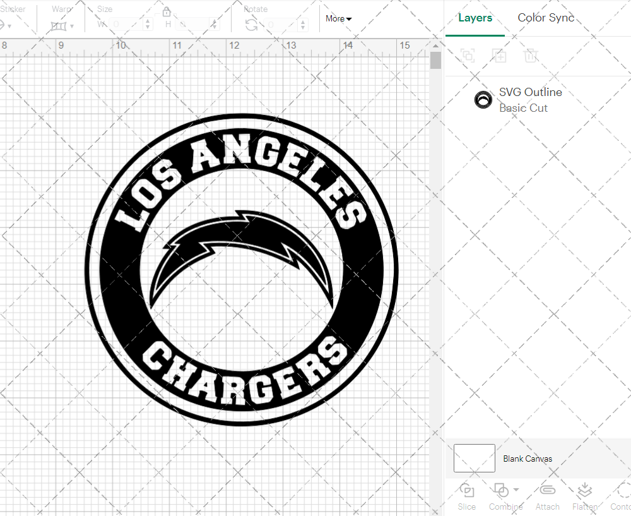The width and height of the screenshot is (631, 516).
Task: Click the Rotate angle input field
Action: pos(282,25)
